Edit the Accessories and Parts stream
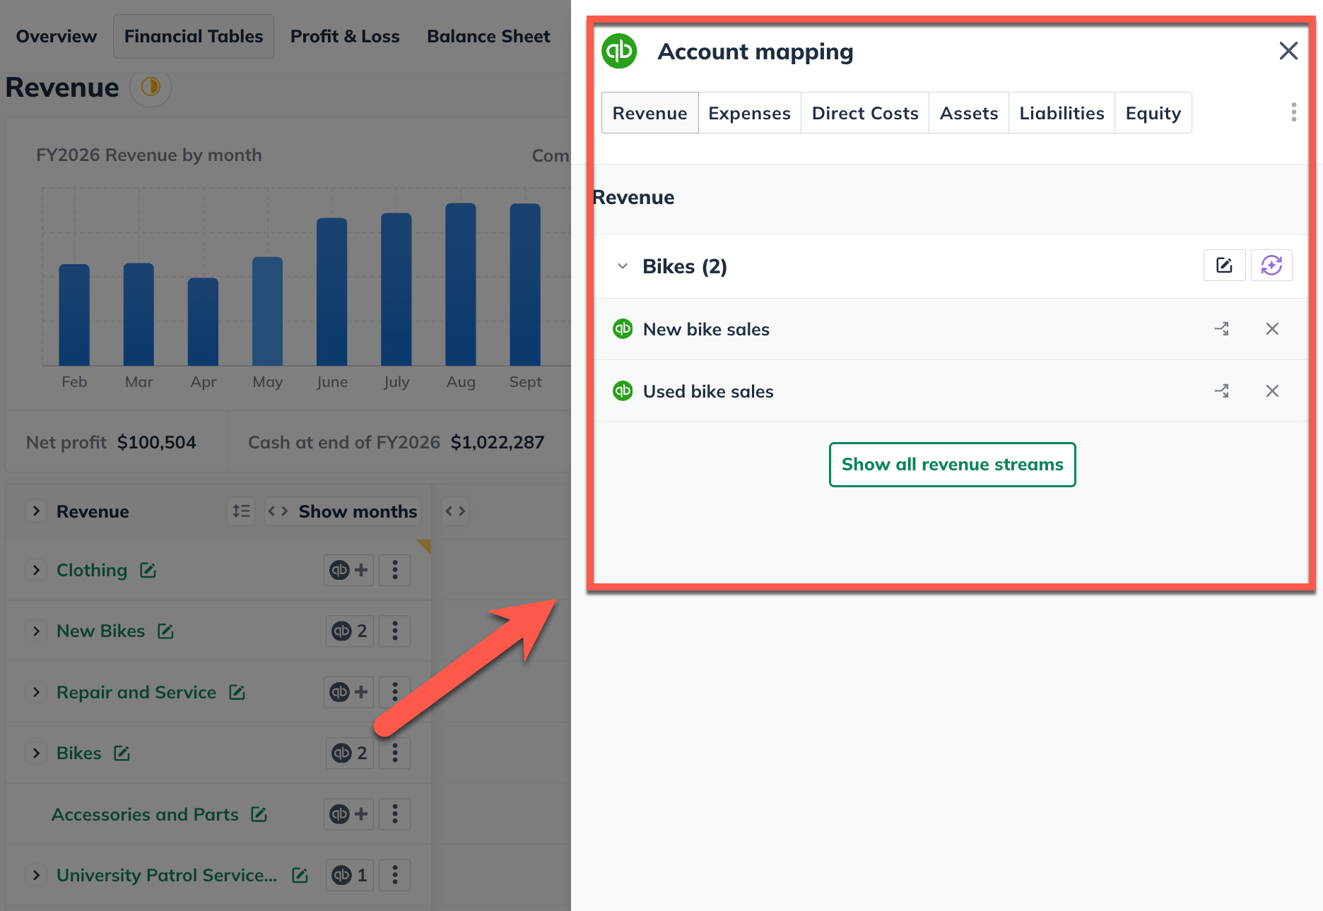The image size is (1323, 911). (x=259, y=814)
